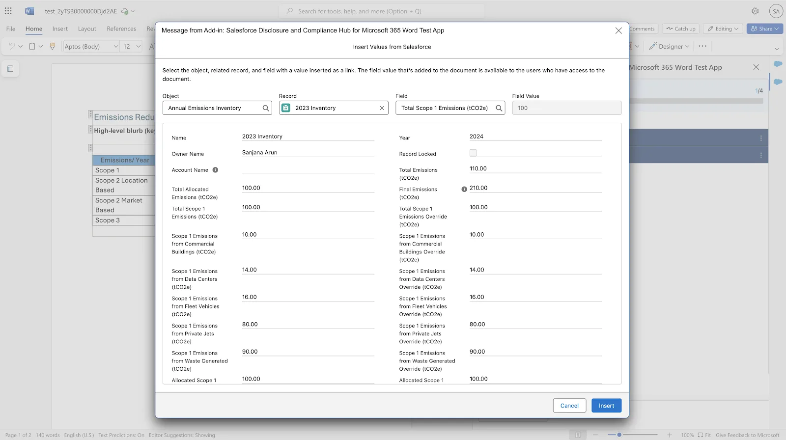Viewport: 786px width, 440px height.
Task: Click the search icon in Object field
Action: click(266, 108)
